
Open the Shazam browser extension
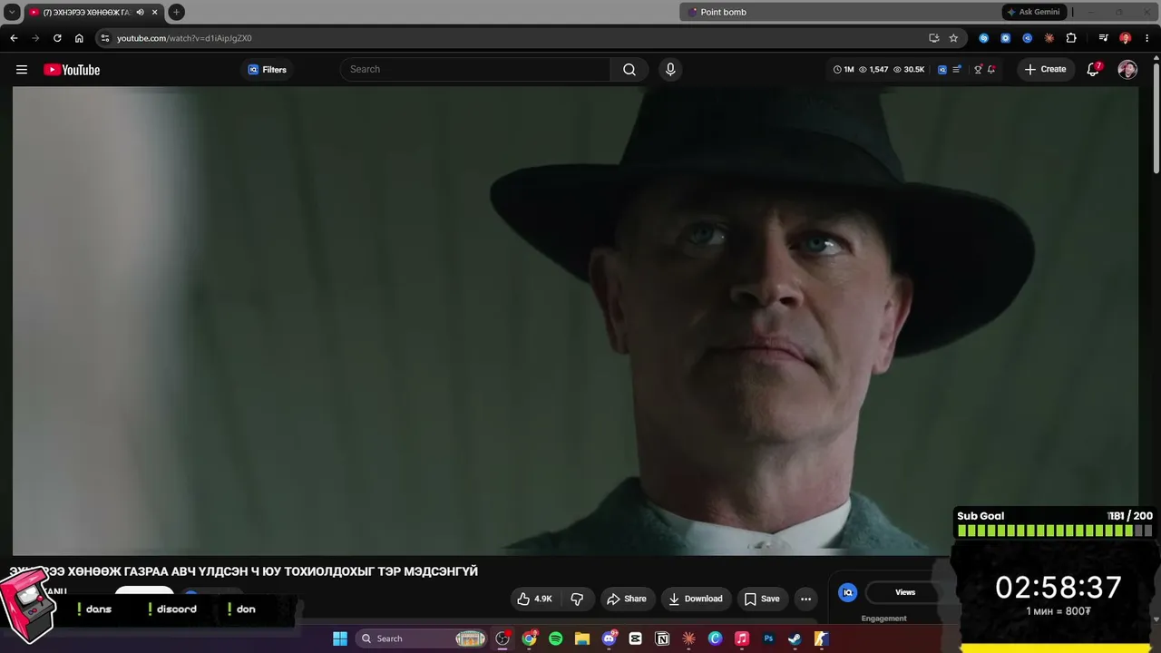(x=983, y=38)
